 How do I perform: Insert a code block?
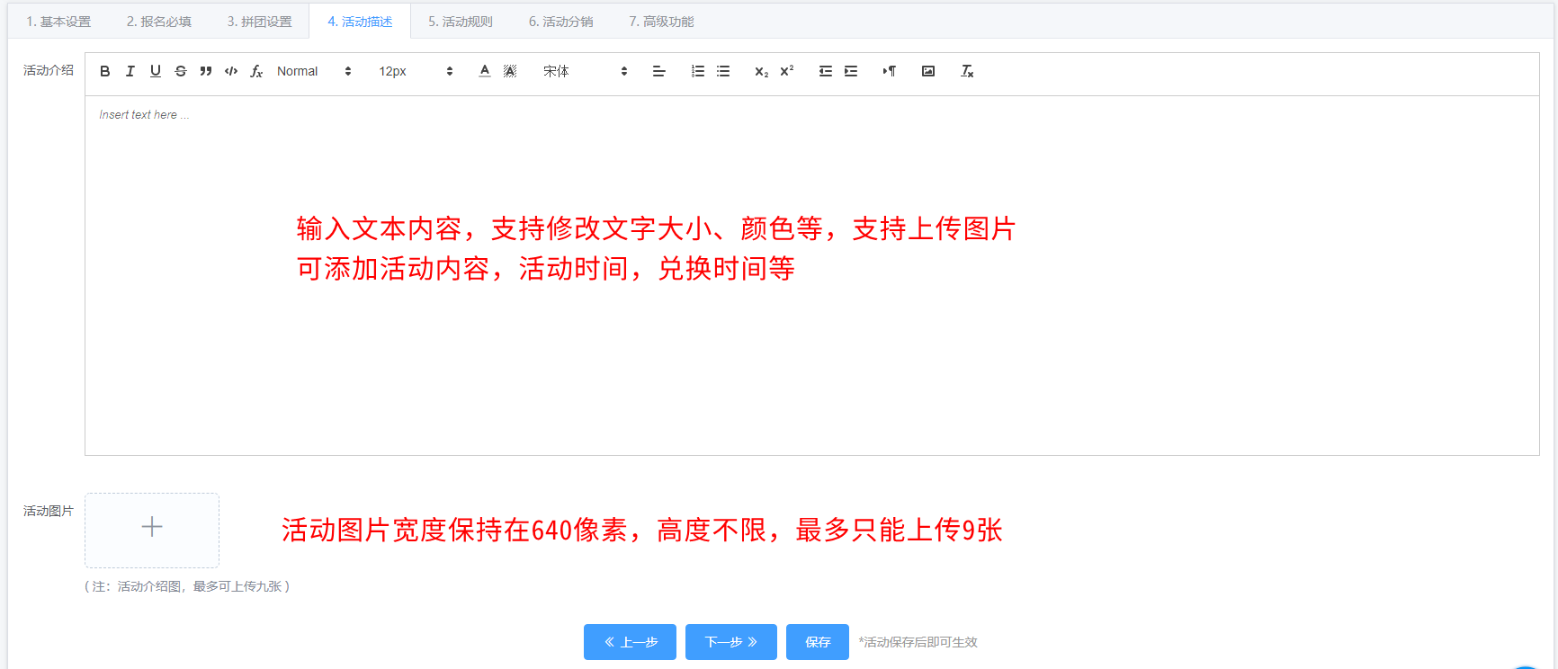pos(231,71)
